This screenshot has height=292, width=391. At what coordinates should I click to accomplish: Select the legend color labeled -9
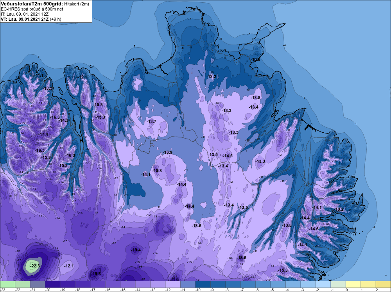218,285
